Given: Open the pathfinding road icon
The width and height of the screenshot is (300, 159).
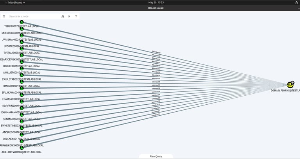Looking at the screenshot, I should point(63,16).
